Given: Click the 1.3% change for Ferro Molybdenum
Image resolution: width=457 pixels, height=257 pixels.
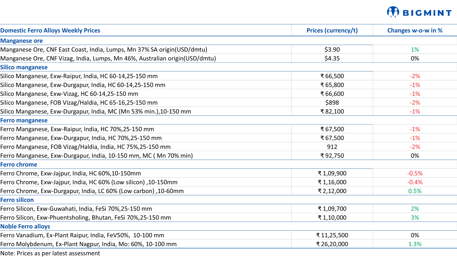Looking at the screenshot, I should pos(415,244).
